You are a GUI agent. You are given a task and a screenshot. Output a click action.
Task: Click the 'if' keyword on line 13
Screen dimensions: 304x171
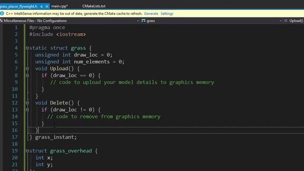44,110
